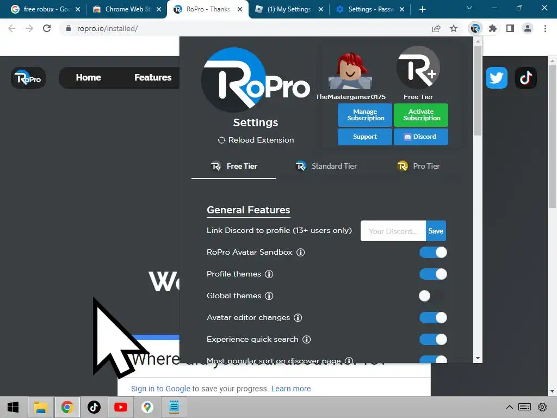This screenshot has height=418, width=557.
Task: Open Windows Start menu
Action: tap(13, 407)
